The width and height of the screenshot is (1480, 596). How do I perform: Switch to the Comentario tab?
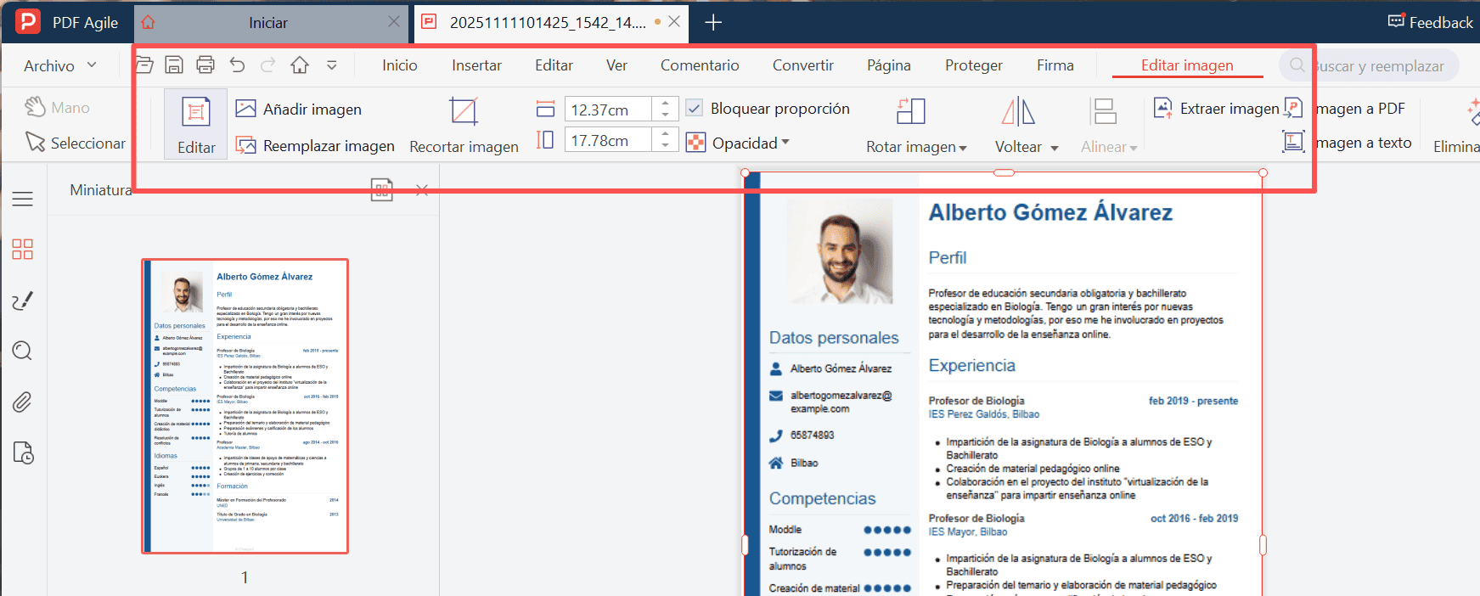[x=700, y=65]
